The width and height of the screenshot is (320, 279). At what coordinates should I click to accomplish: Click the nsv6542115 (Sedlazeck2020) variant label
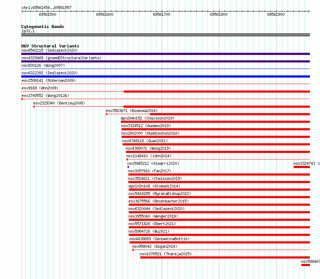point(50,50)
